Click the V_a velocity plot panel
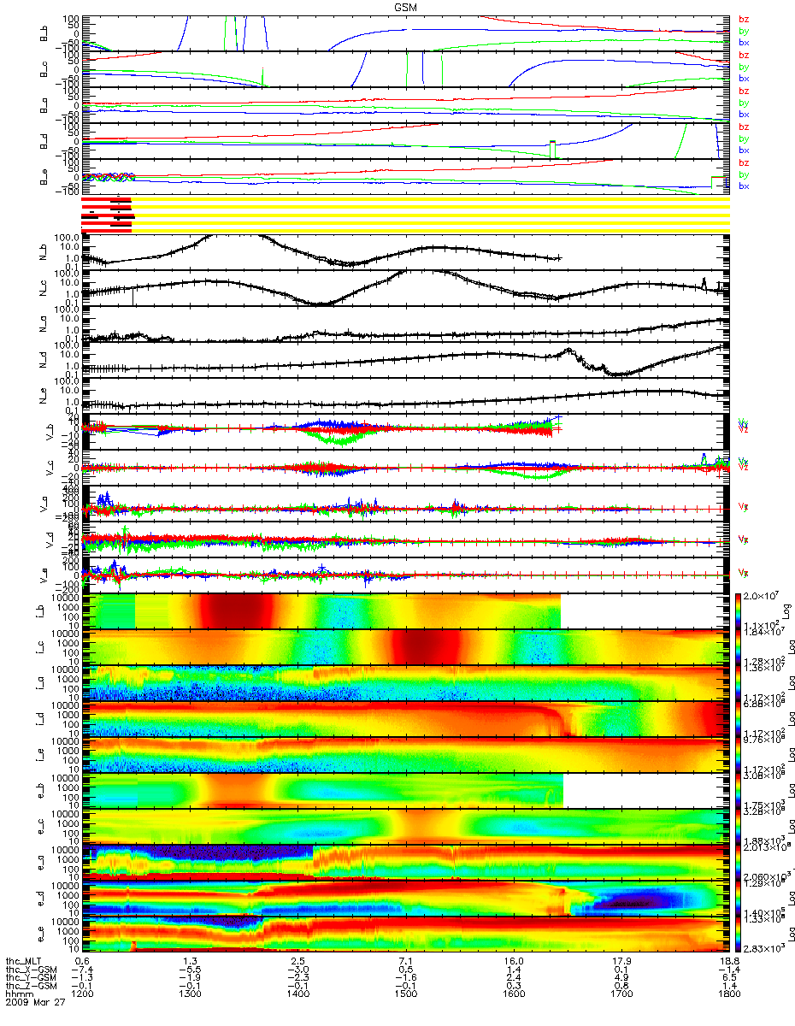The width and height of the screenshot is (795, 1026). pos(405,504)
